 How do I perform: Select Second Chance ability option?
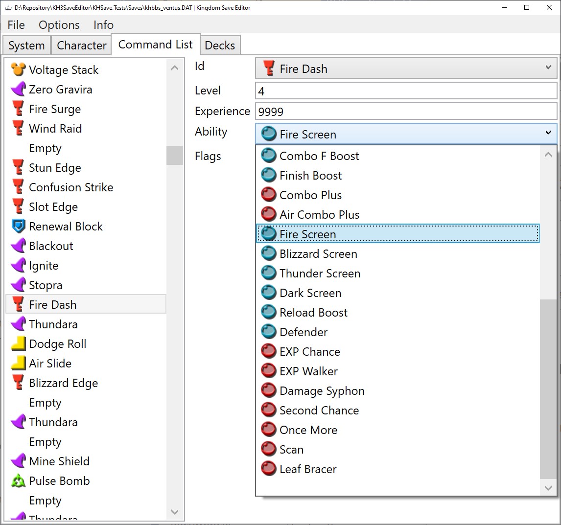(x=397, y=410)
